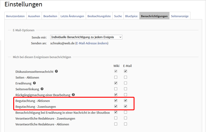The width and height of the screenshot is (206, 132).
Task: Click help icon beside Seitenverlinkung
Action: 42,89
